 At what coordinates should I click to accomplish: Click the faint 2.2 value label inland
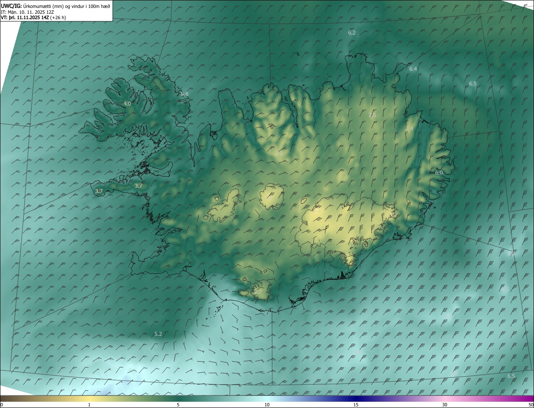(x=279, y=154)
